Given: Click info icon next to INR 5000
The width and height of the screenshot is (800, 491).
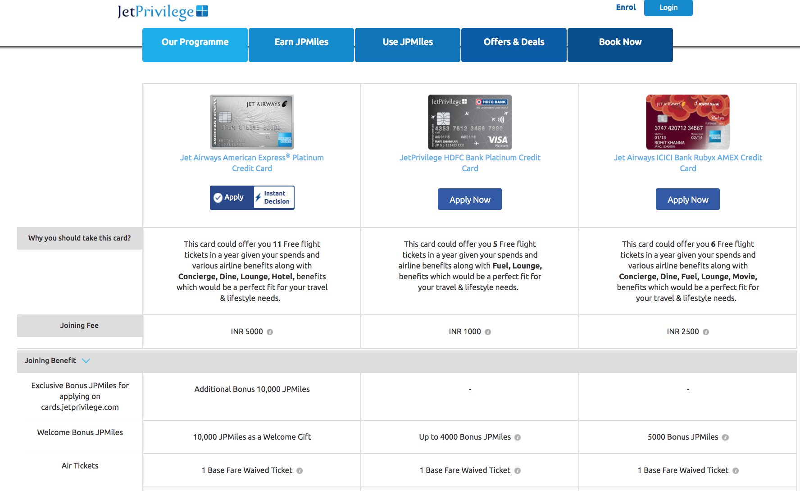Looking at the screenshot, I should coord(270,332).
